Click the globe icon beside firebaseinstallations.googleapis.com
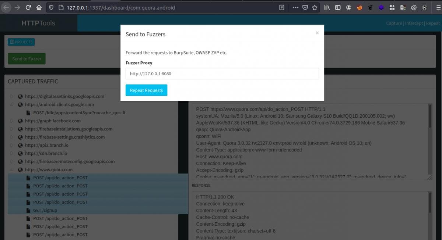This screenshot has width=442, height=240. click(x=20, y=129)
